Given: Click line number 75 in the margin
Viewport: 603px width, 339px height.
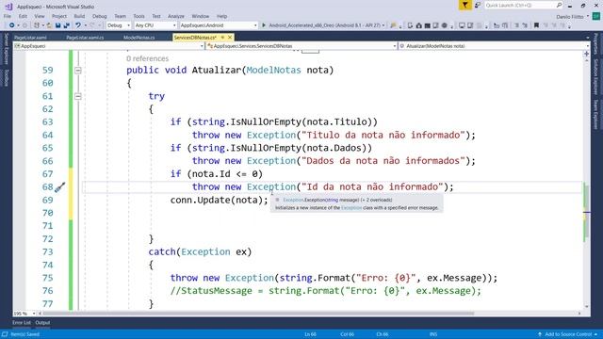Looking at the screenshot, I should tap(47, 278).
